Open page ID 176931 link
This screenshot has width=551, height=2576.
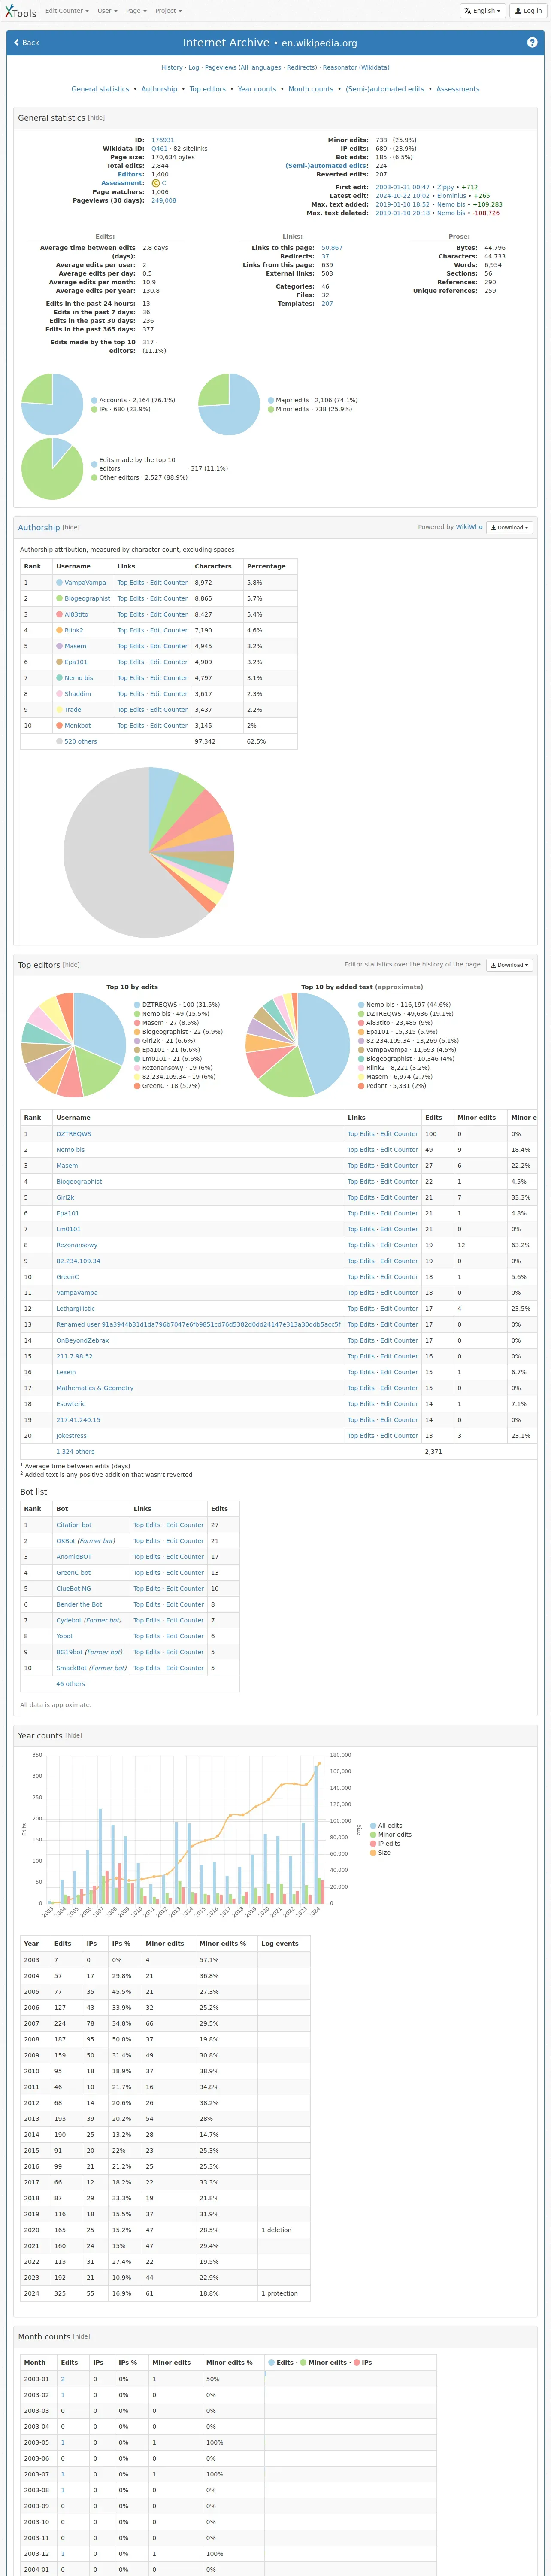click(162, 140)
